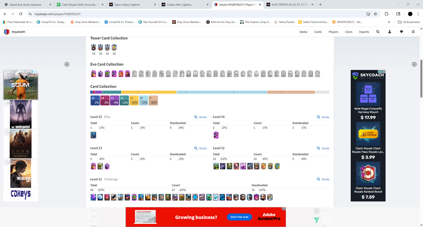Click the last Level 12 card icon
The width and height of the screenshot is (423, 227).
click(277, 166)
